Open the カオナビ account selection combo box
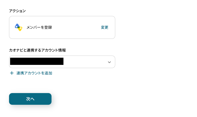The height and width of the screenshot is (117, 197). click(x=62, y=62)
